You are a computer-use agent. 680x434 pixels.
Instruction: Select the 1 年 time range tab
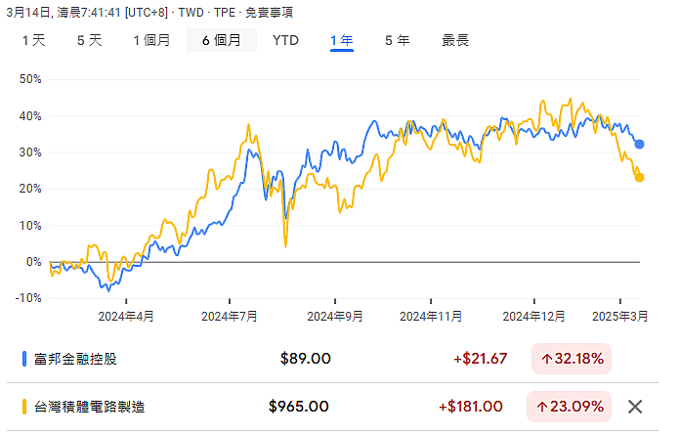click(342, 41)
